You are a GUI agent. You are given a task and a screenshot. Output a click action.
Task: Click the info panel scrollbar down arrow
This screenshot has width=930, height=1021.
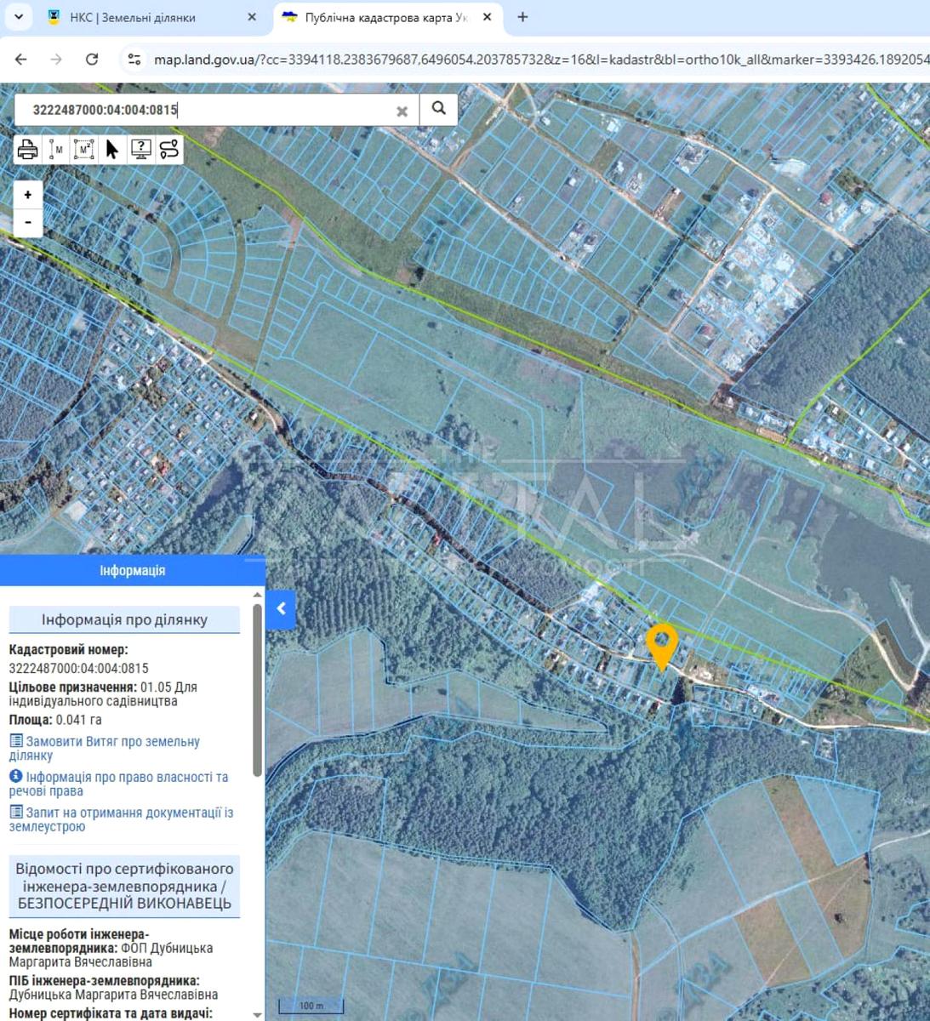tap(257, 1012)
